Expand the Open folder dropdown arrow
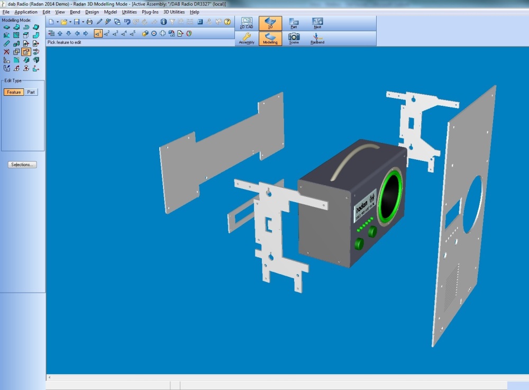Image resolution: width=529 pixels, height=390 pixels. tap(70, 22)
